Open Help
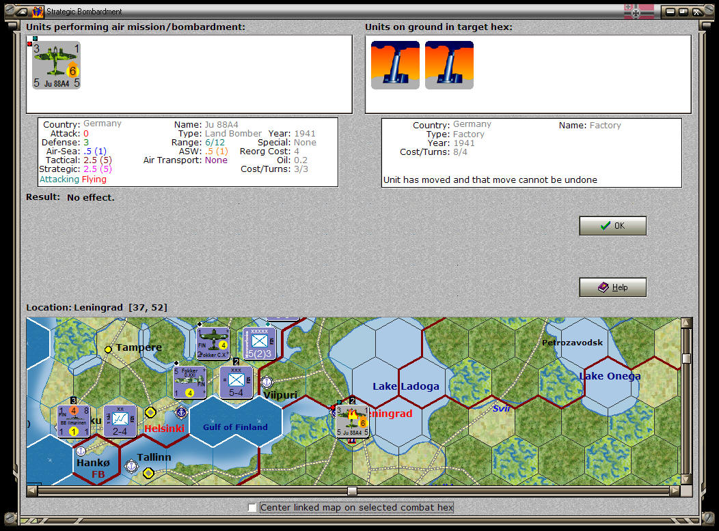The width and height of the screenshot is (719, 531). 612,287
